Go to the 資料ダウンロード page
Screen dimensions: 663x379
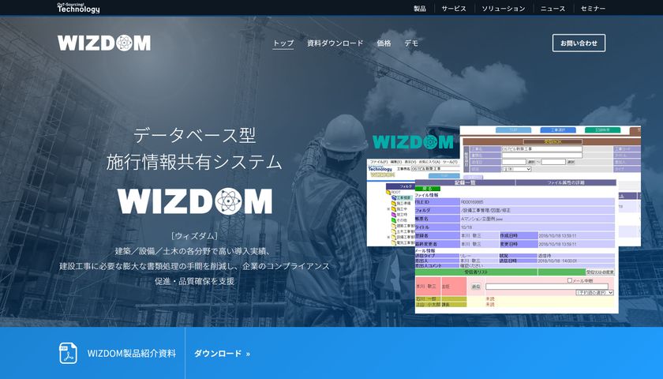[335, 43]
